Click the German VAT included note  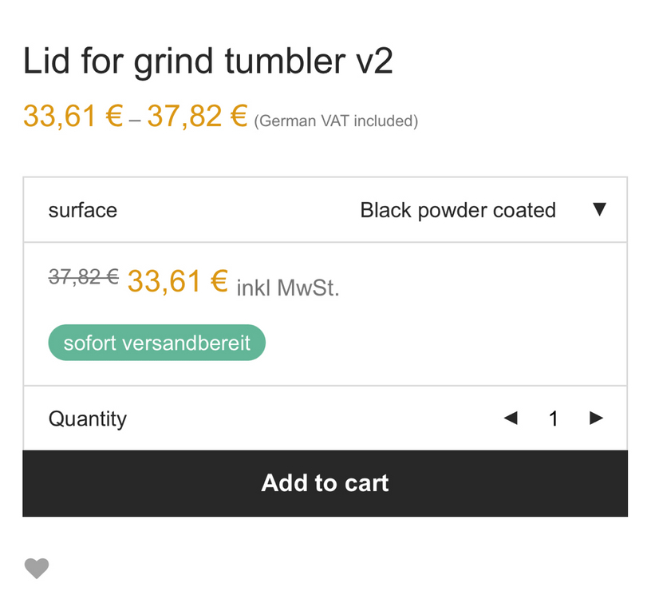pos(336,121)
